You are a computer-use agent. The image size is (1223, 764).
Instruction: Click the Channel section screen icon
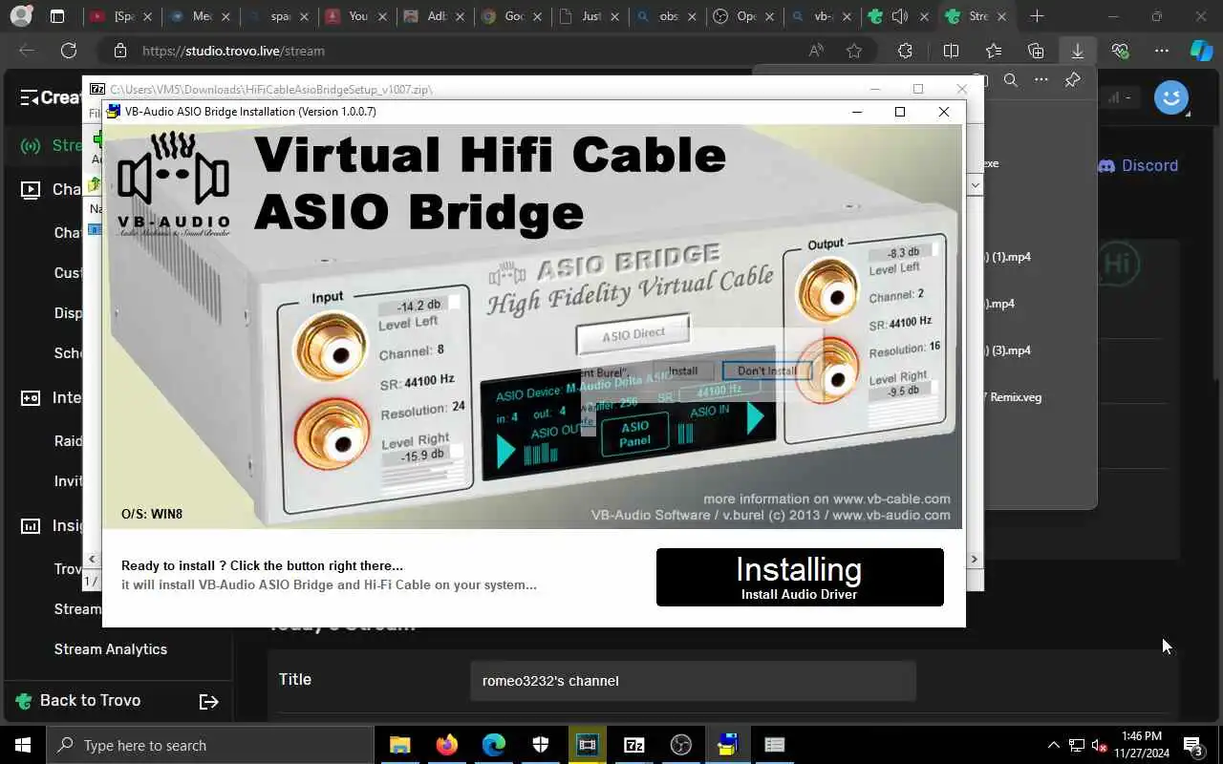pos(31,190)
